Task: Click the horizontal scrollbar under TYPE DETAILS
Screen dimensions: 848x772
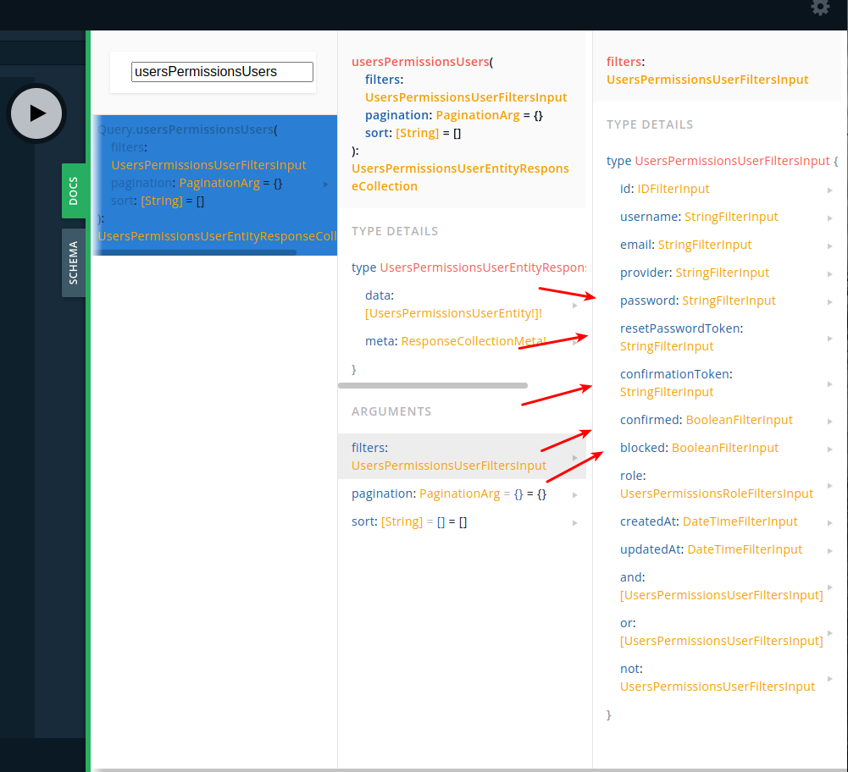Action: pyautogui.click(x=433, y=384)
